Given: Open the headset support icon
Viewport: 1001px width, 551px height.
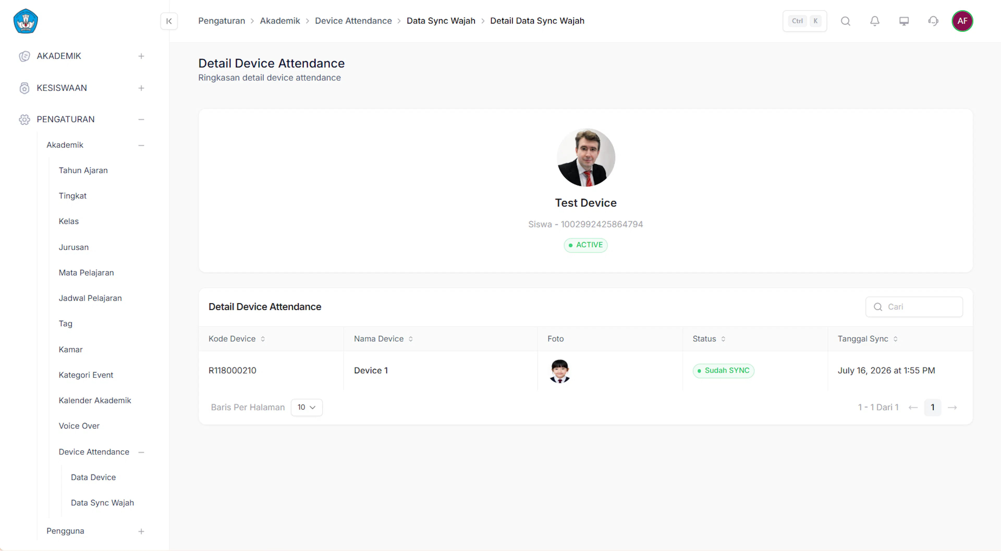Looking at the screenshot, I should click(x=933, y=21).
